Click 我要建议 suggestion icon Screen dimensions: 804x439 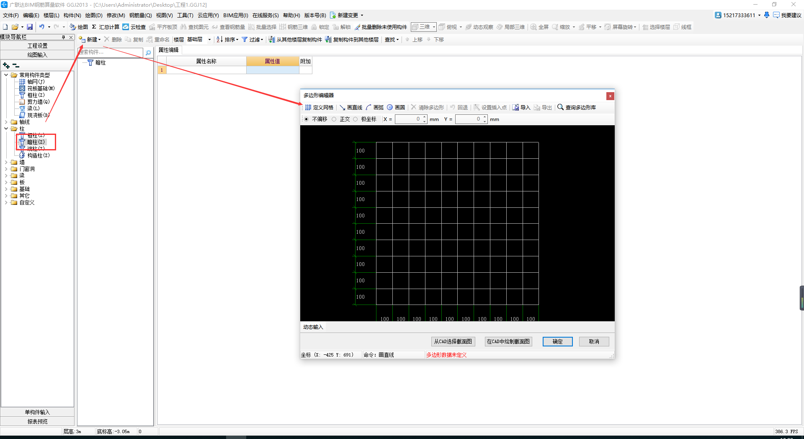click(787, 15)
